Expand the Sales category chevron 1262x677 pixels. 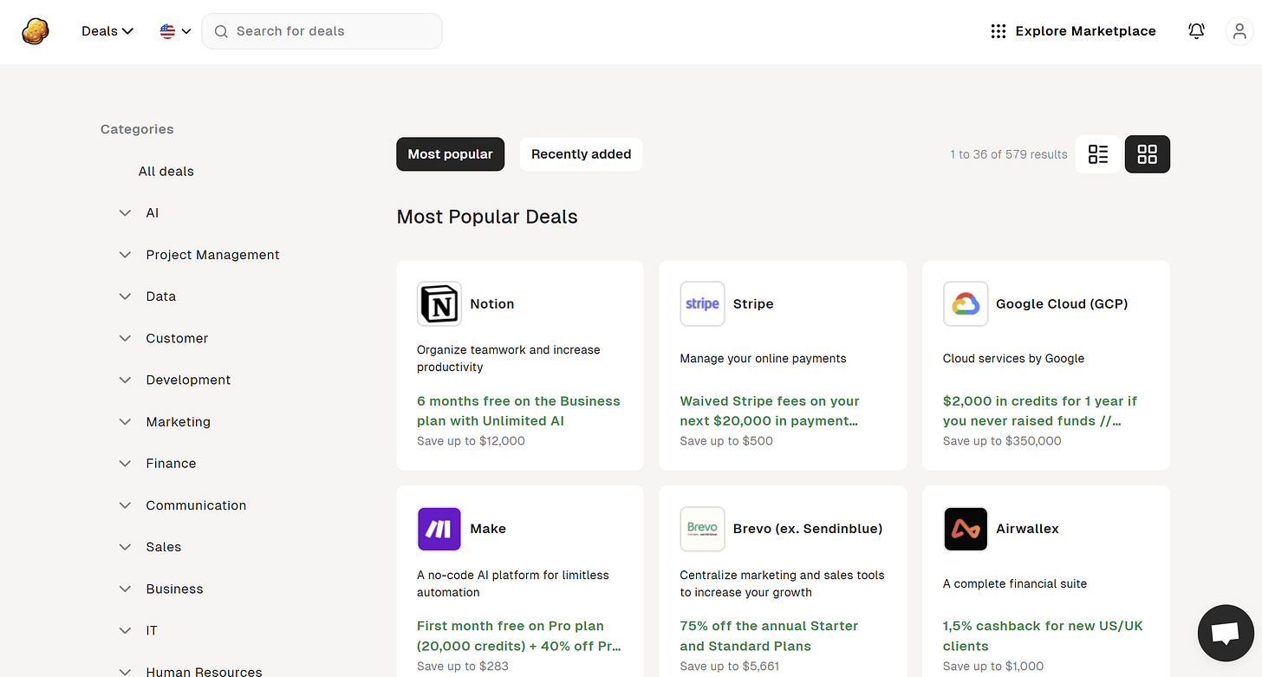tap(125, 547)
